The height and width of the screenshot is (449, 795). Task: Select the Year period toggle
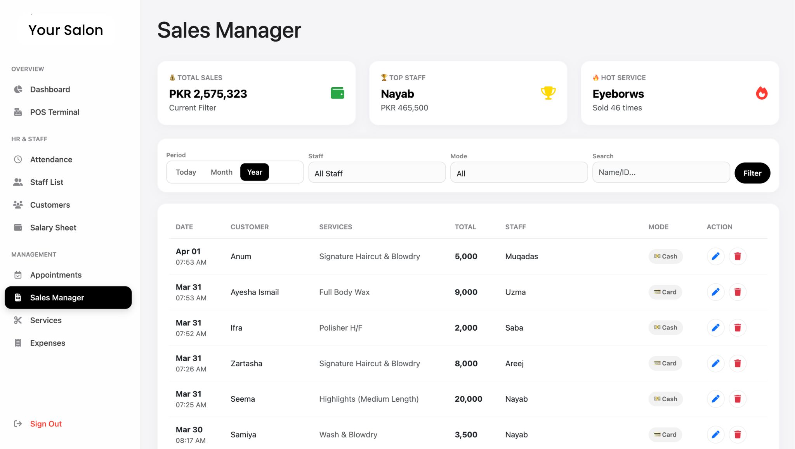click(x=254, y=172)
